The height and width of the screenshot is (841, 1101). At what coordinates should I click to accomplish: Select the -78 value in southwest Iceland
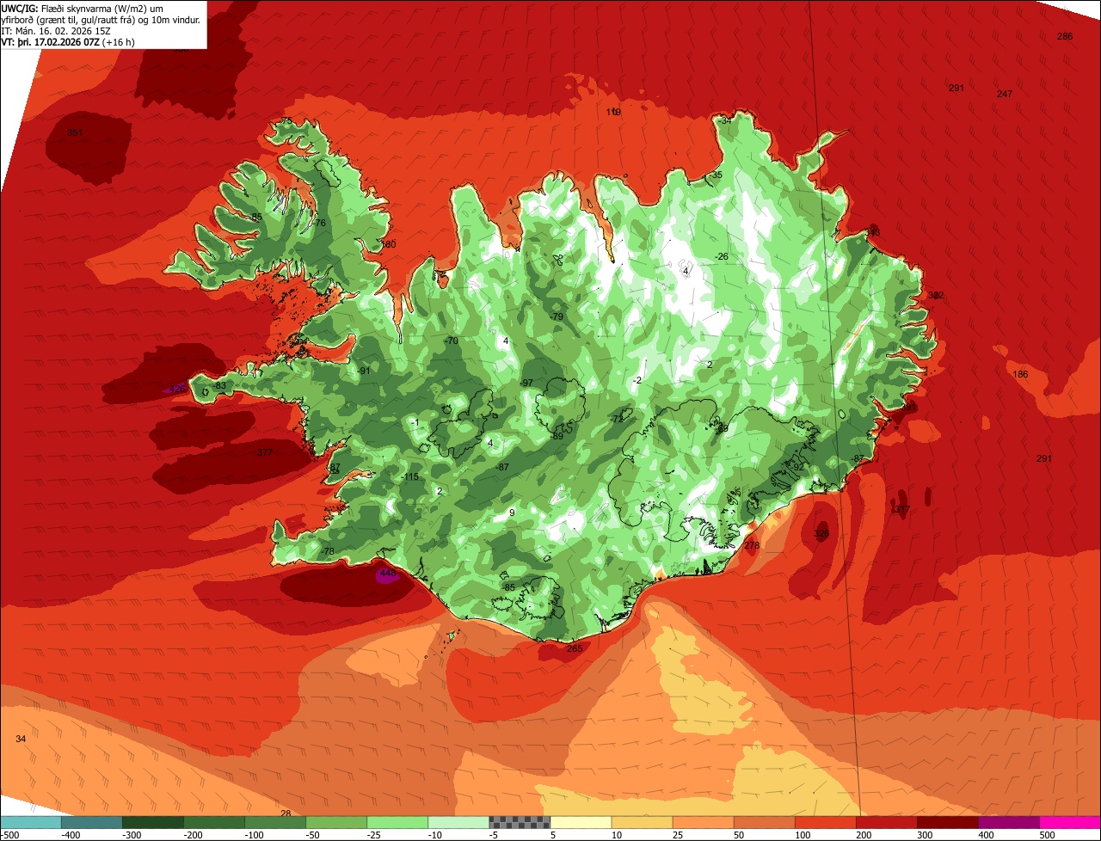(x=327, y=551)
